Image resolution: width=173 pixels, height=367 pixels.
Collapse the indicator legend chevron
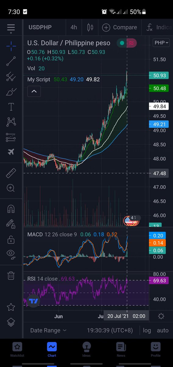34,91
